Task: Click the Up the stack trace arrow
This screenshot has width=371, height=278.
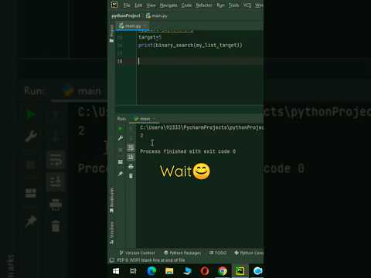Action: [131, 129]
